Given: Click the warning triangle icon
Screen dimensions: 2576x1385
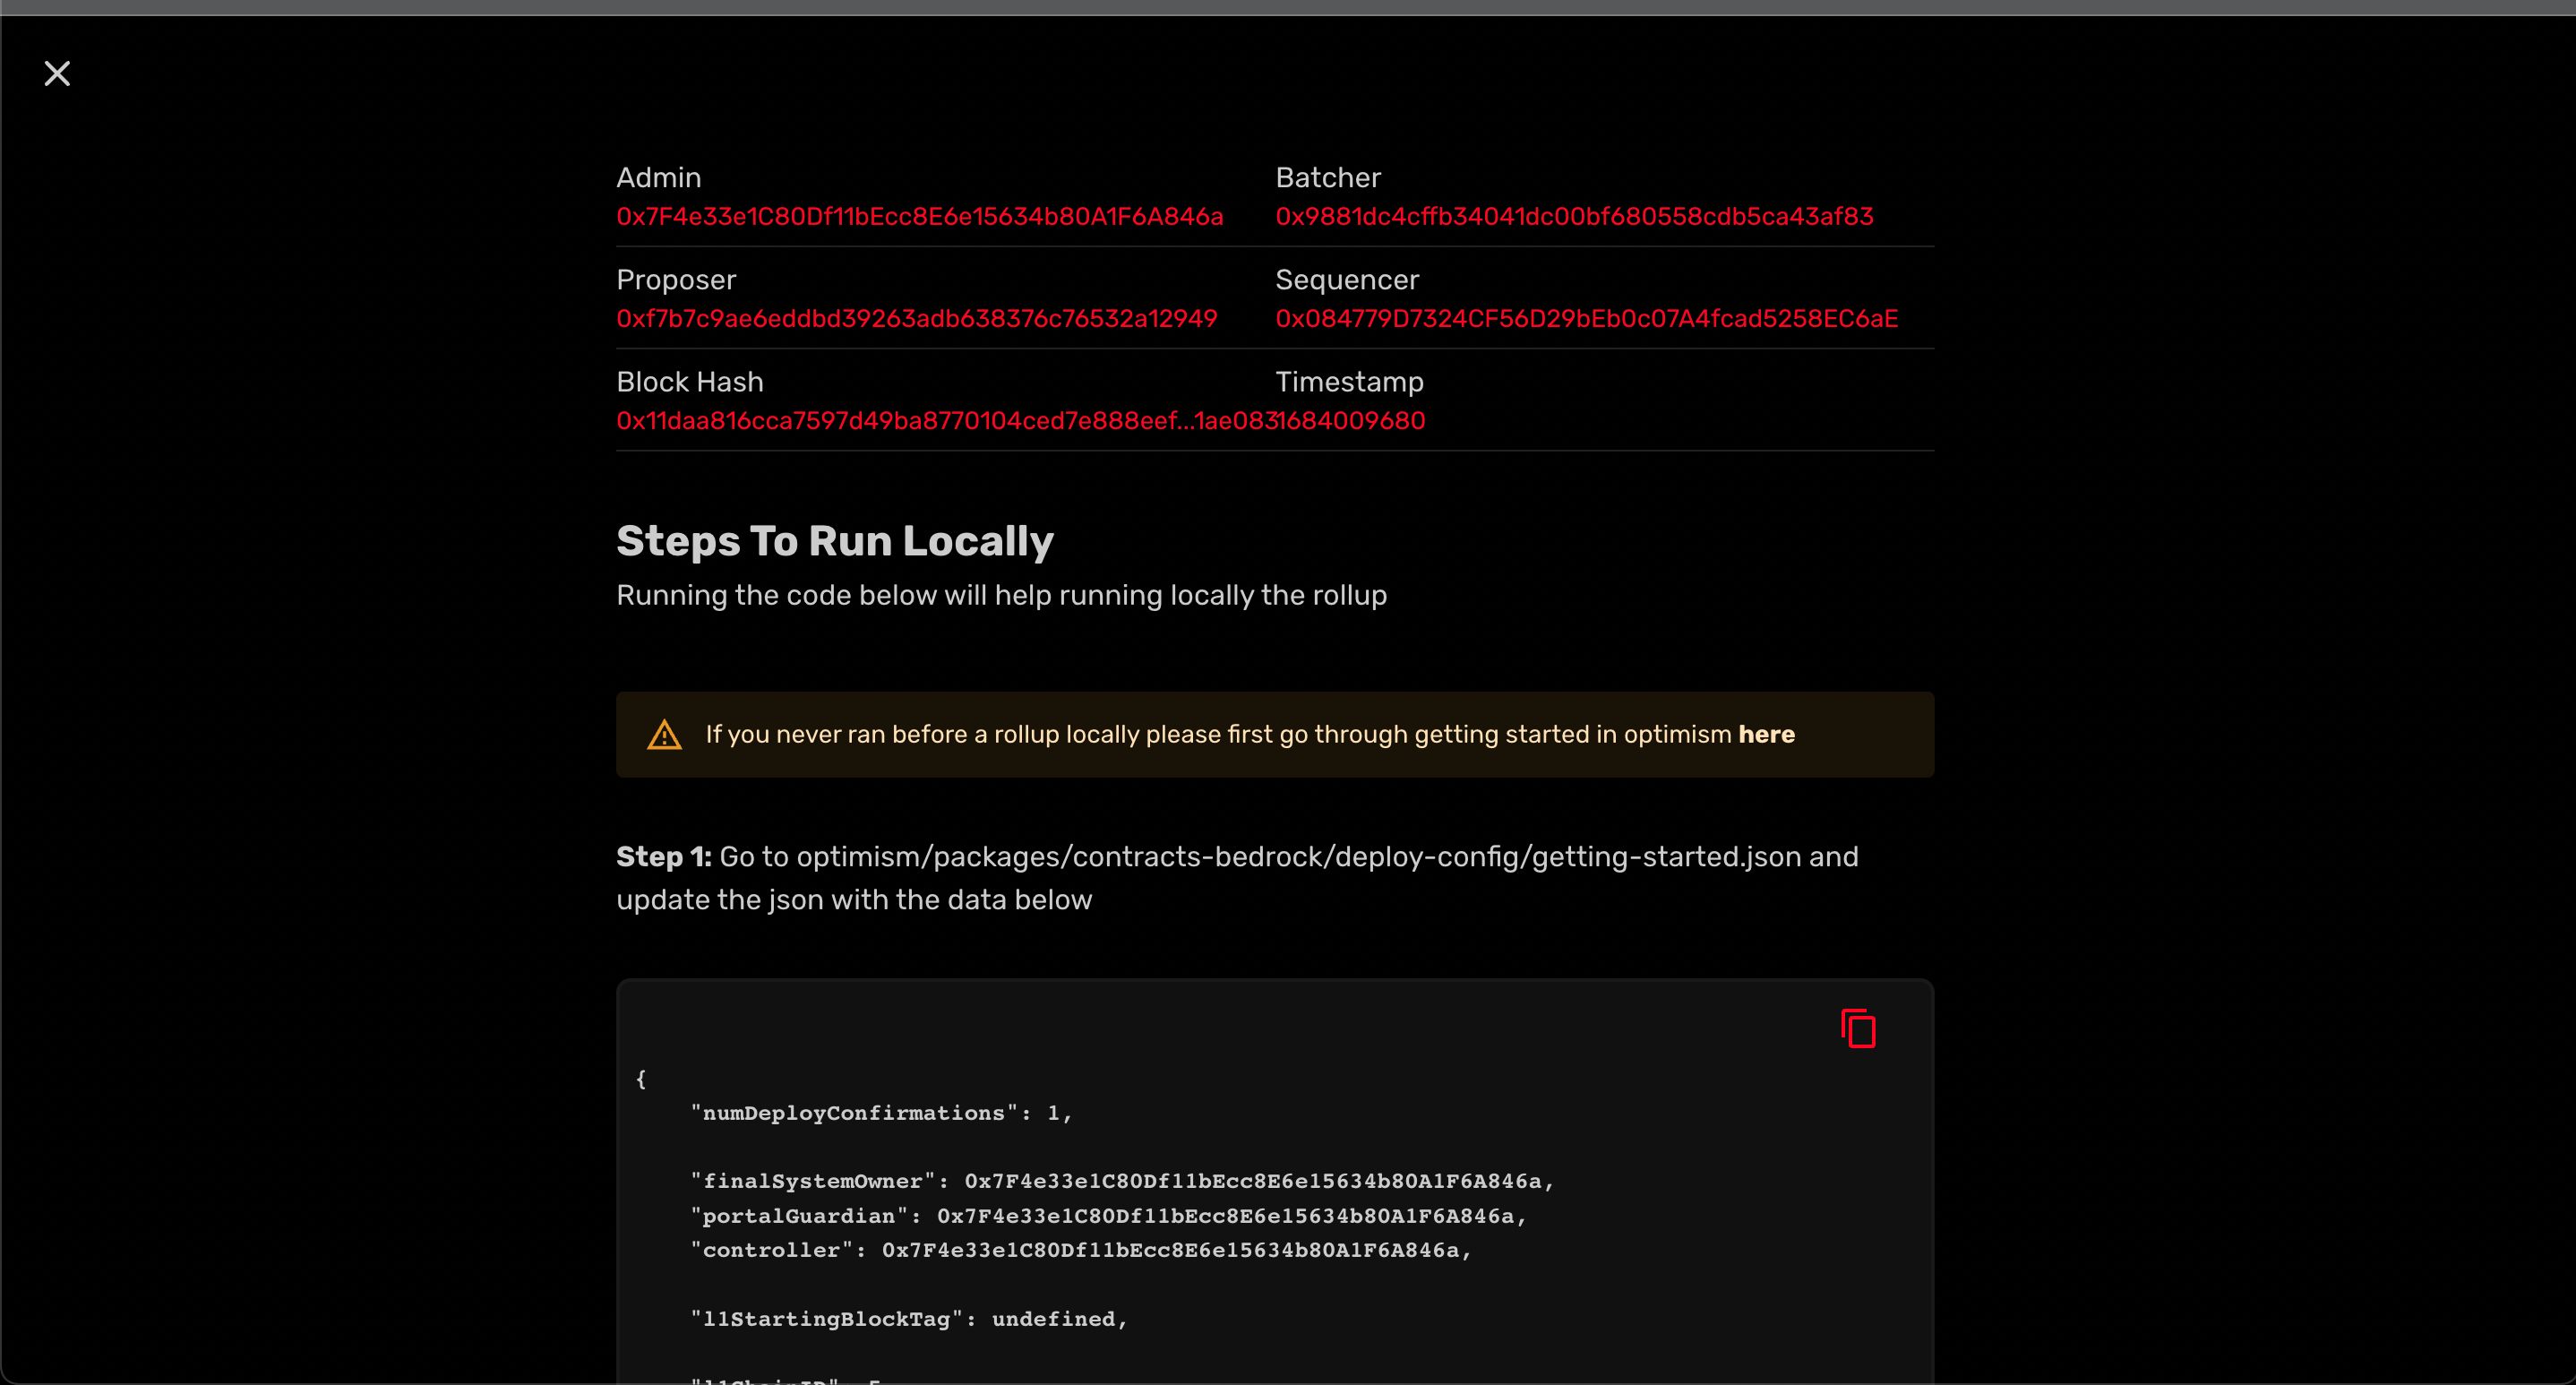Looking at the screenshot, I should pos(664,735).
